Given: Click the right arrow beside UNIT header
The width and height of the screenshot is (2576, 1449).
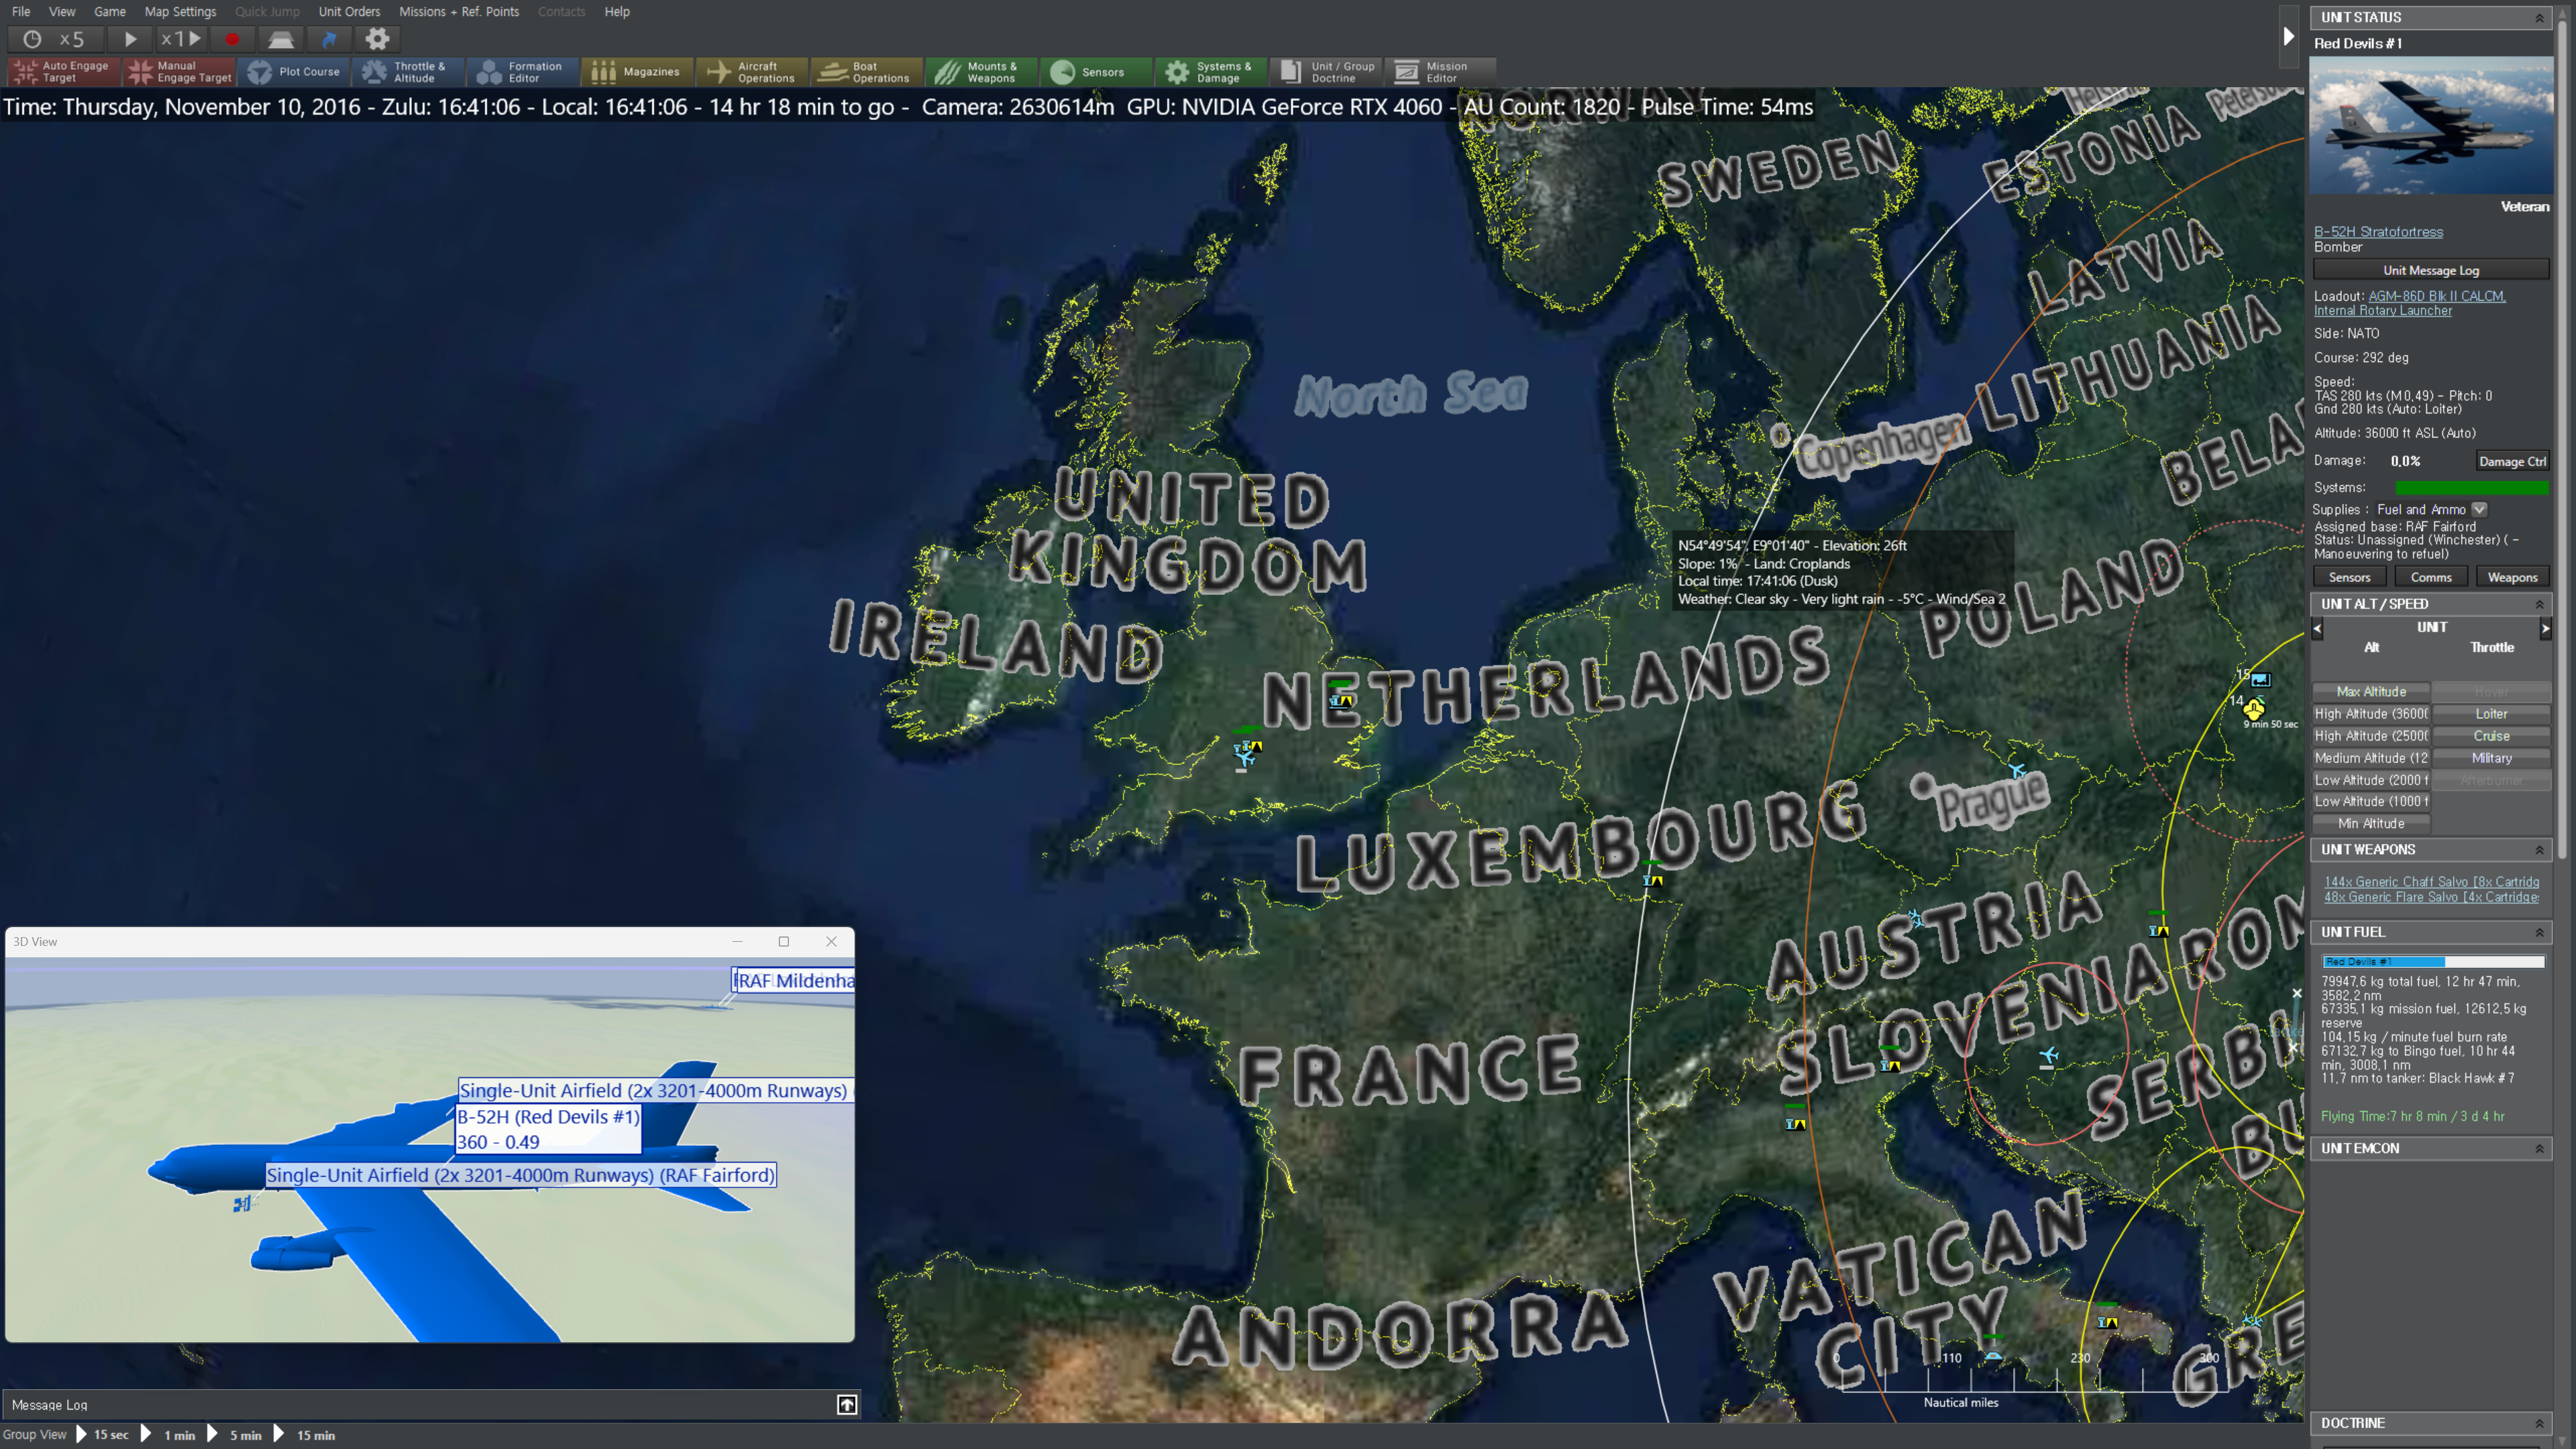Looking at the screenshot, I should pyautogui.click(x=2545, y=628).
